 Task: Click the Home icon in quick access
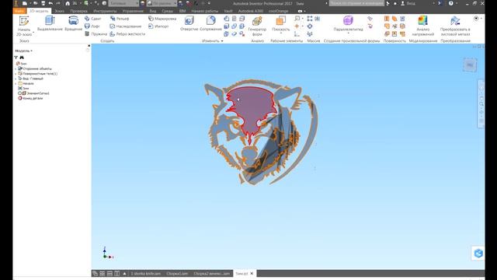point(68,3)
